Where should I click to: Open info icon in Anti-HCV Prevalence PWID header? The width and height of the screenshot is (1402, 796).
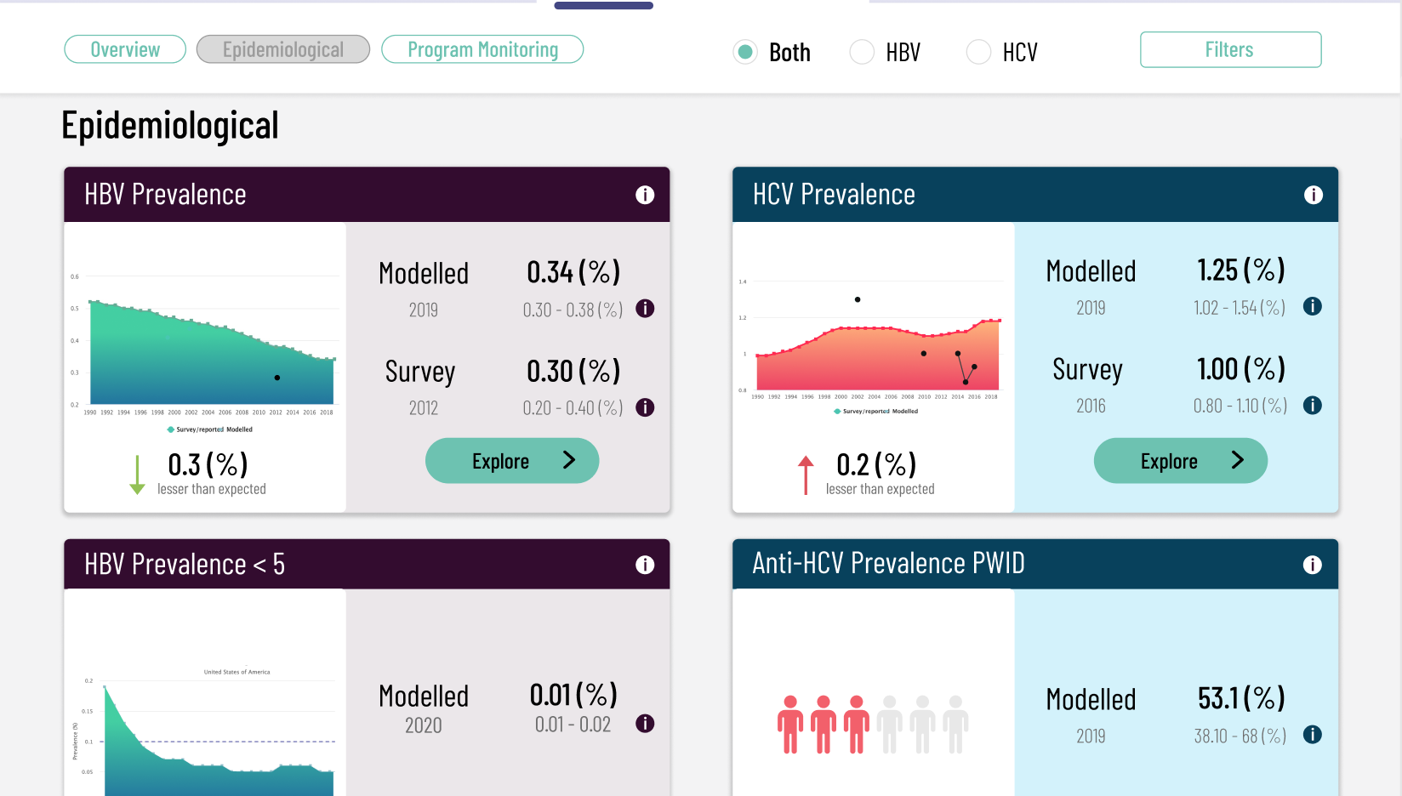[x=1313, y=565]
